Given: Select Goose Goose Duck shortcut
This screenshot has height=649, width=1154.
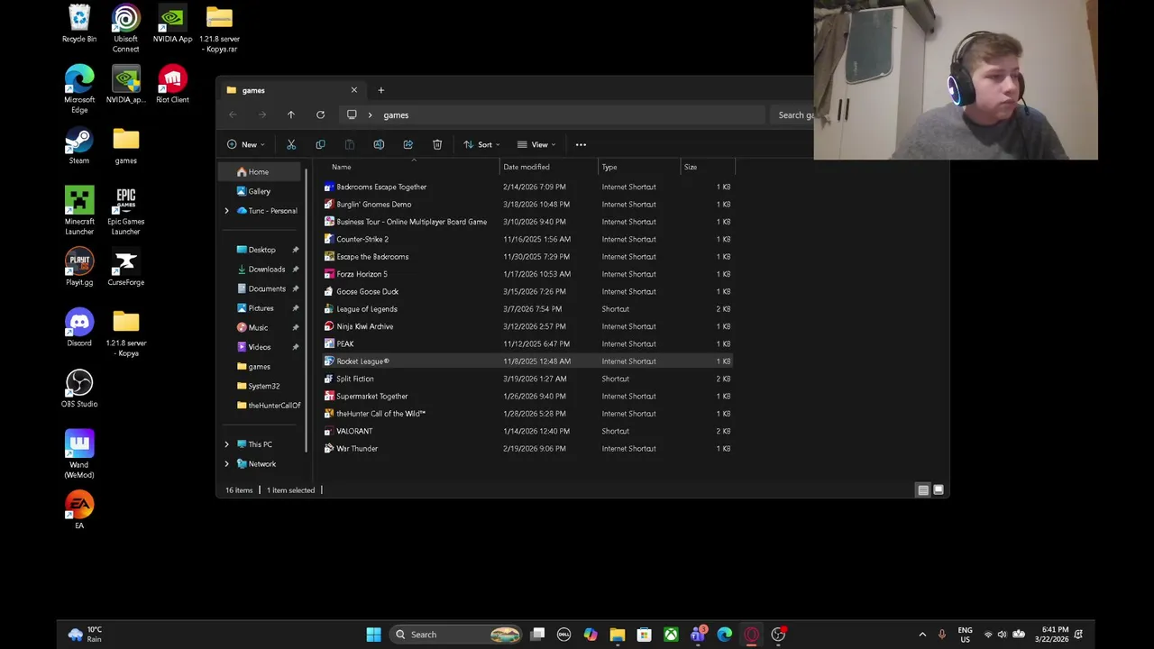Looking at the screenshot, I should [527, 291].
